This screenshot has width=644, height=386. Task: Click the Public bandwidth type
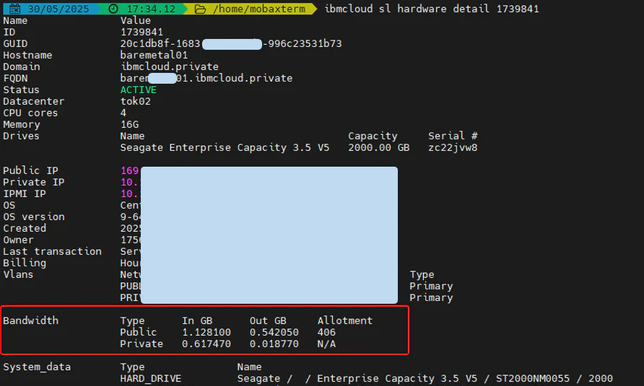click(x=139, y=332)
